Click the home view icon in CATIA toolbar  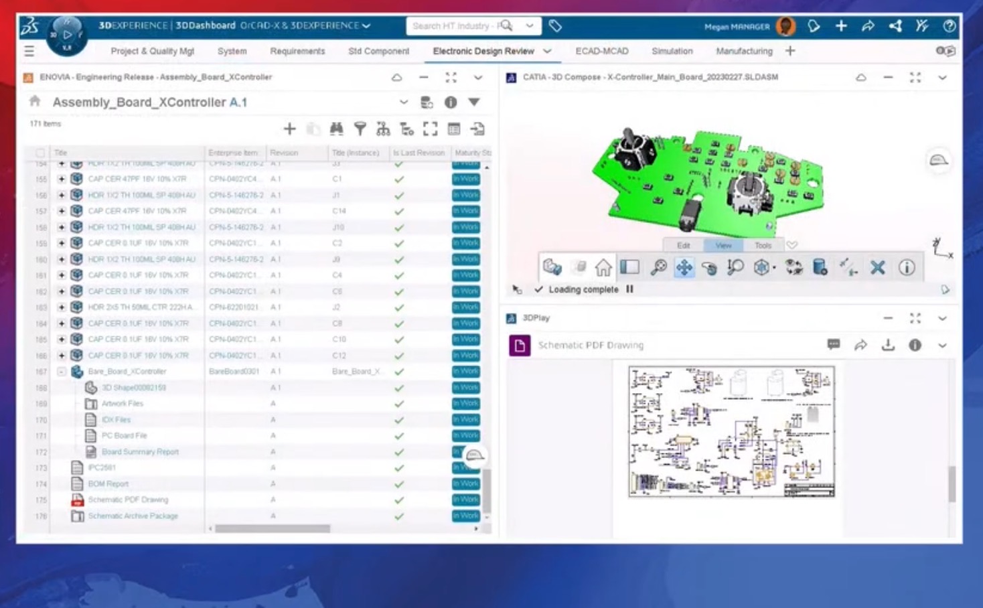point(603,268)
